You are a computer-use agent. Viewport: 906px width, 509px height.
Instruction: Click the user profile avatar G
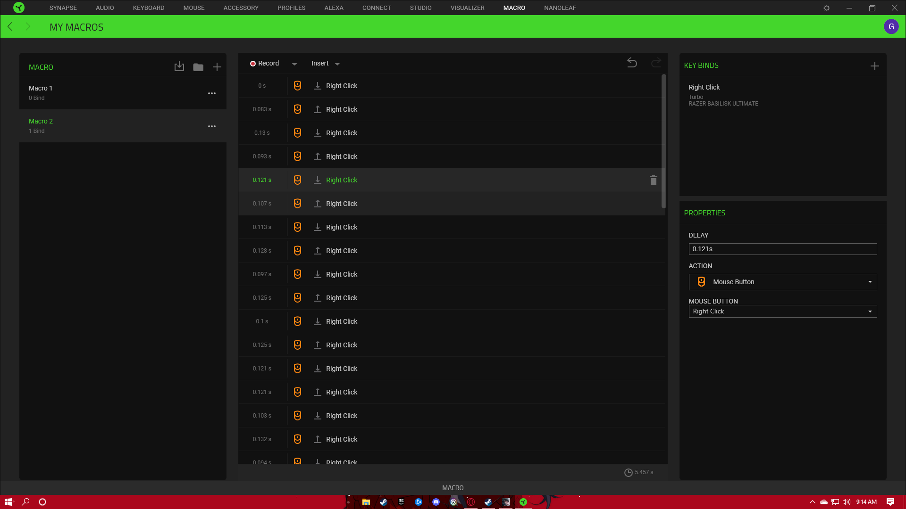point(891,26)
